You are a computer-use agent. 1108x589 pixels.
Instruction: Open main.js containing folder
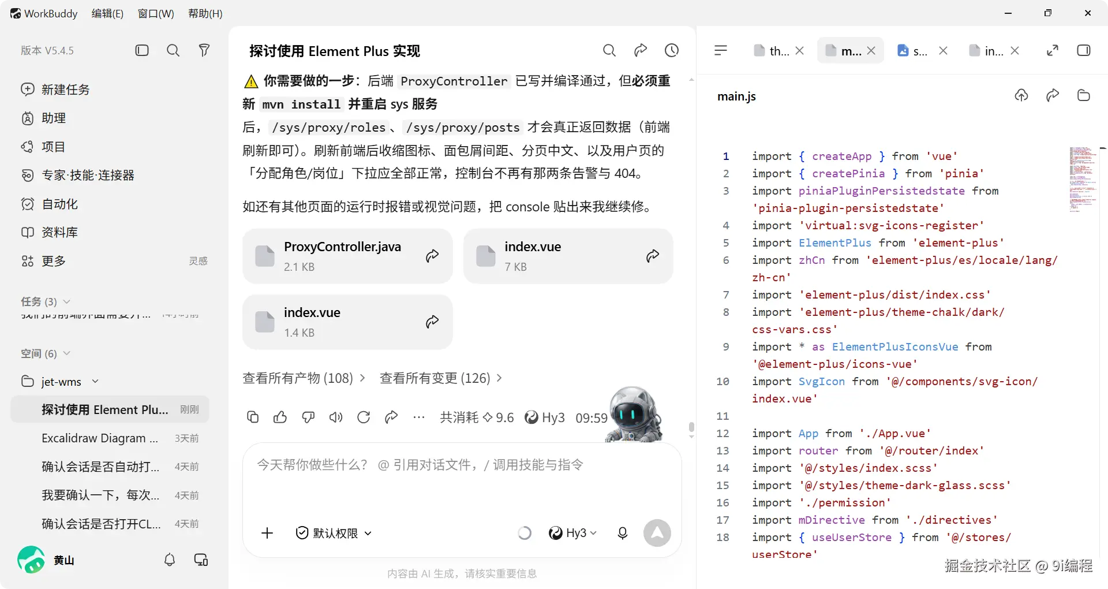1084,95
